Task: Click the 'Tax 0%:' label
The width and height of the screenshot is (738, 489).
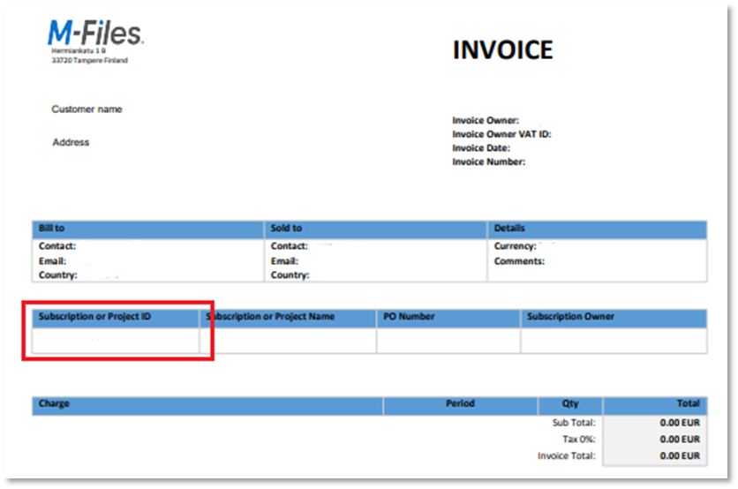Action: pos(579,439)
